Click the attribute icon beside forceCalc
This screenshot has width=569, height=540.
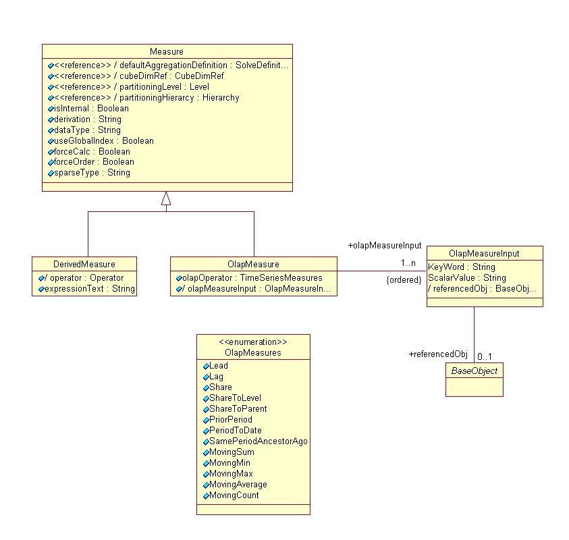pyautogui.click(x=51, y=152)
